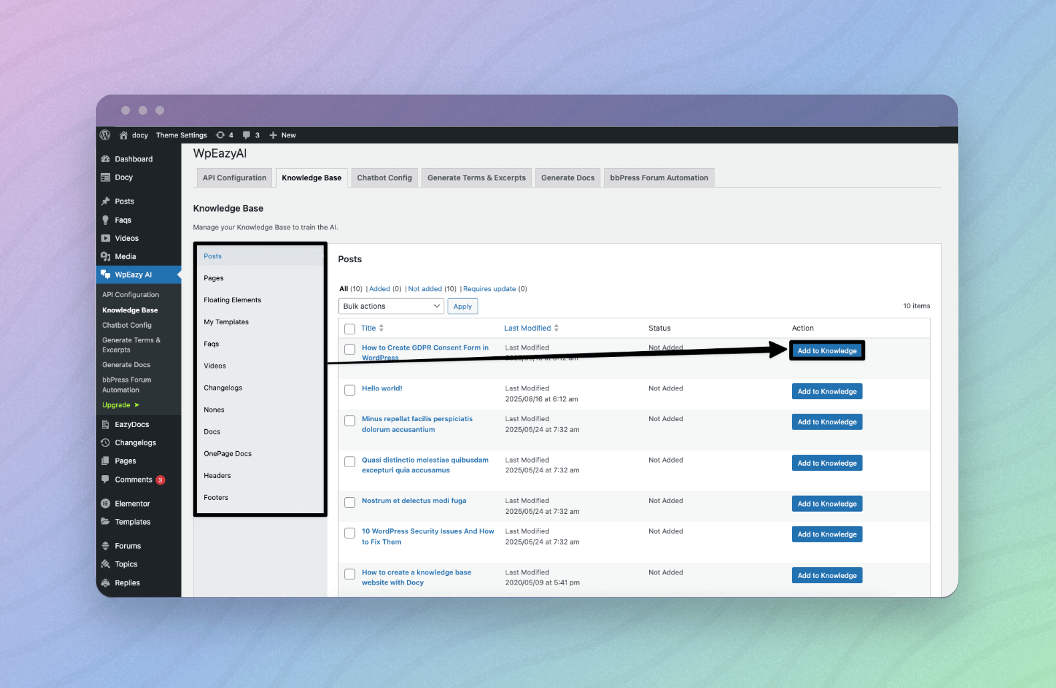The image size is (1056, 688).
Task: Click the Media icon in sidebar
Action: click(x=105, y=256)
